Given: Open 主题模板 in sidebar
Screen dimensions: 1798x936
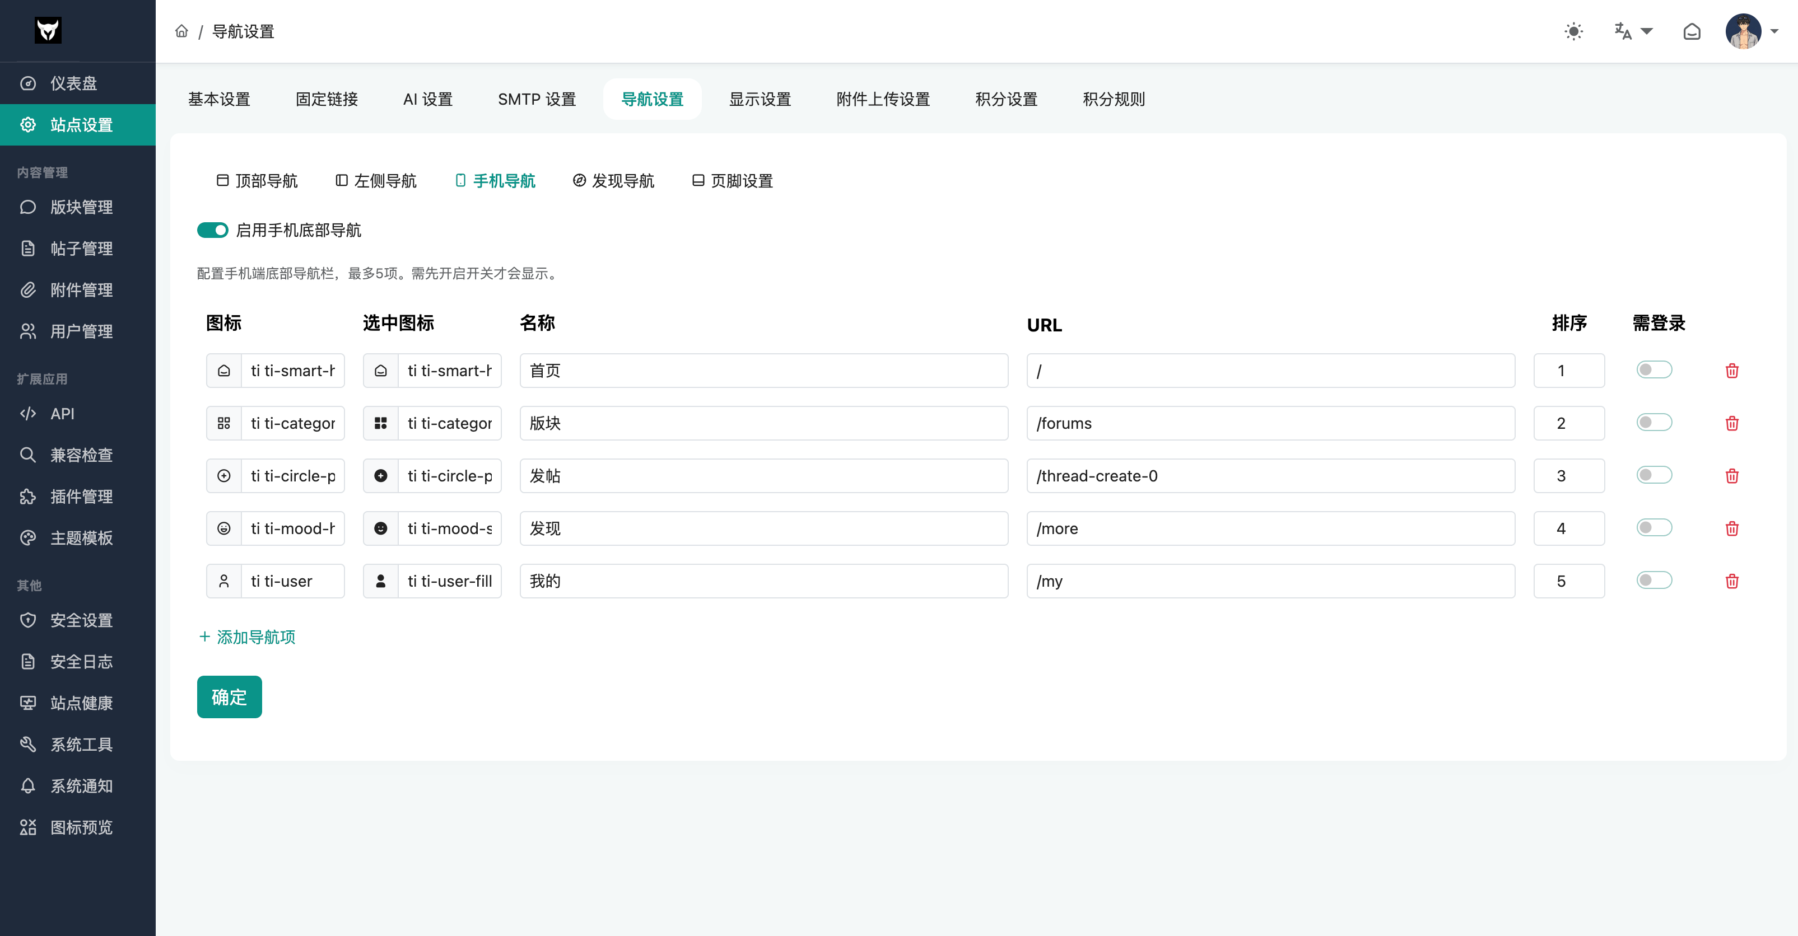Looking at the screenshot, I should 77,538.
